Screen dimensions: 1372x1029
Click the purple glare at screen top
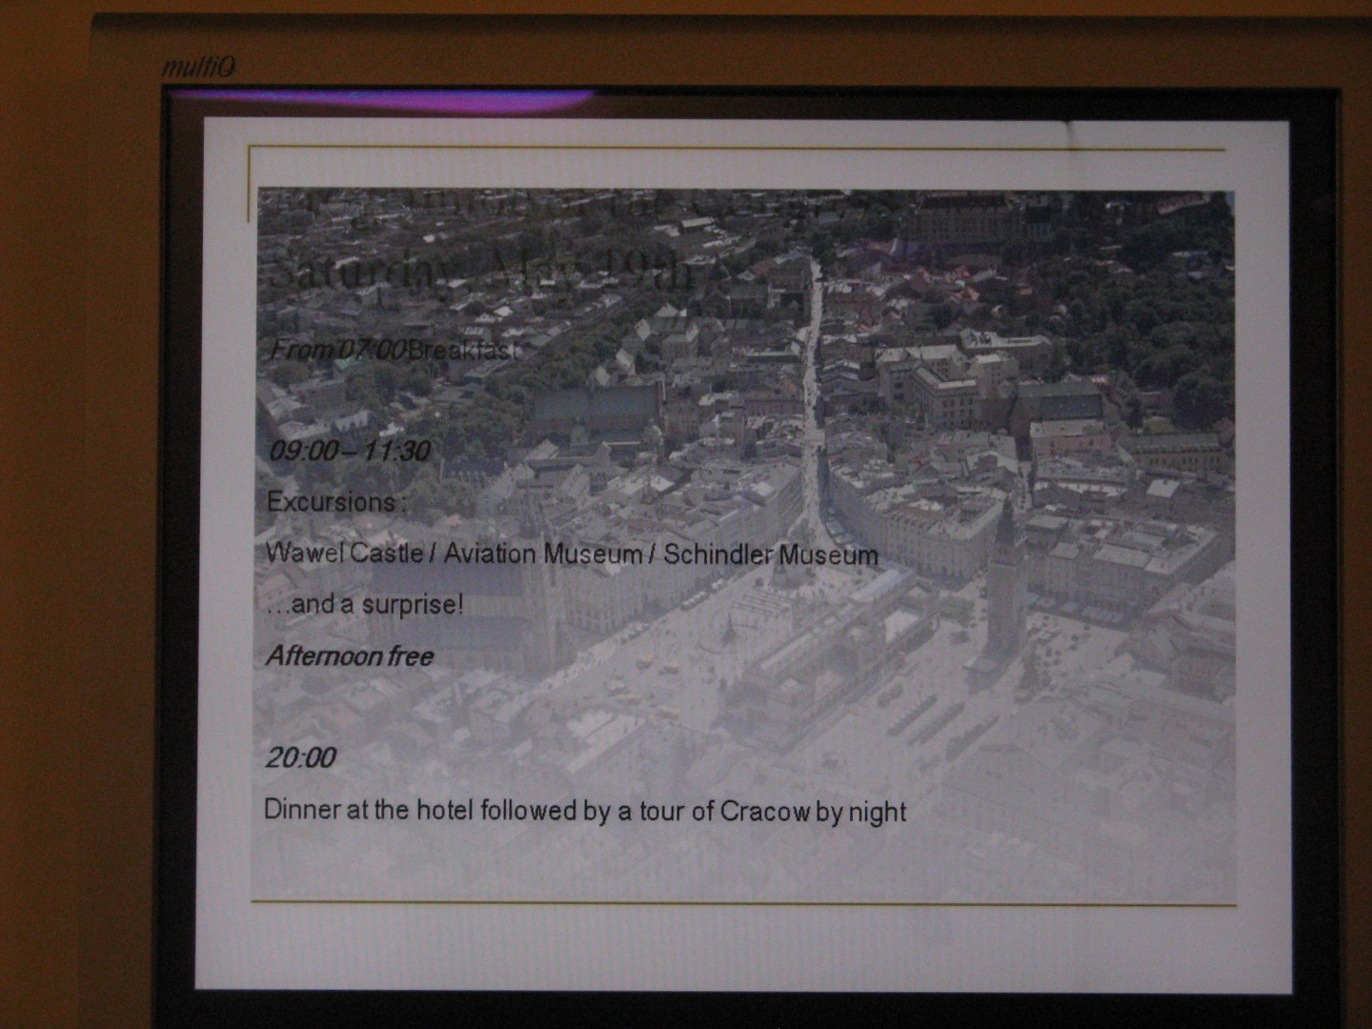click(400, 99)
